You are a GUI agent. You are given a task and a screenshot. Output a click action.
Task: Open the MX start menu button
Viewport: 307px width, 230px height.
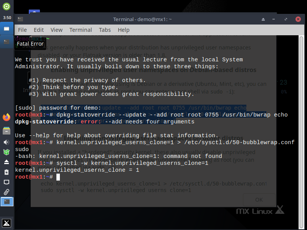click(7, 223)
